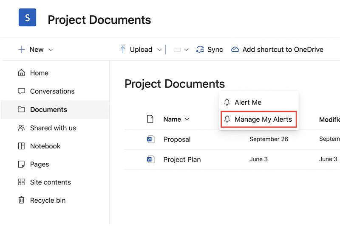Click the Word icon beside Proposal
This screenshot has width=340, height=226.
pos(150,139)
